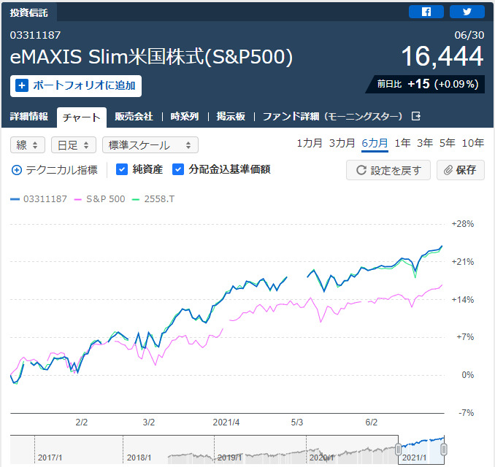
Task: Click the 2020/1 marker in the overview timeline
Action: 321,458
